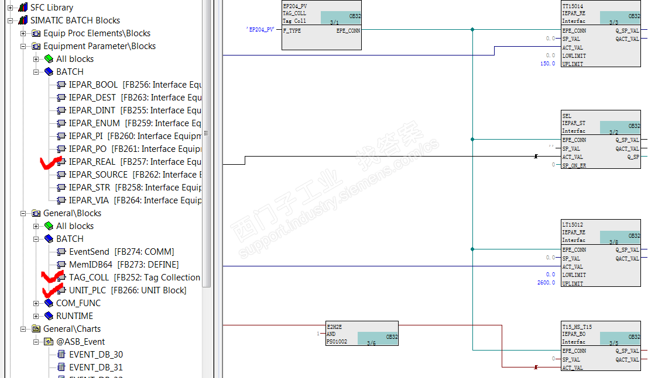This screenshot has height=378, width=665.
Task: Click the SIMATIC BATCH Blocks library icon
Action: click(x=23, y=20)
